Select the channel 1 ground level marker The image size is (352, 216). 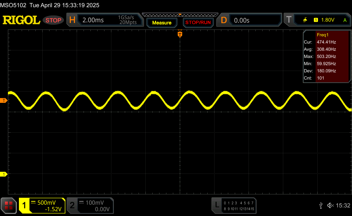(x=4, y=175)
